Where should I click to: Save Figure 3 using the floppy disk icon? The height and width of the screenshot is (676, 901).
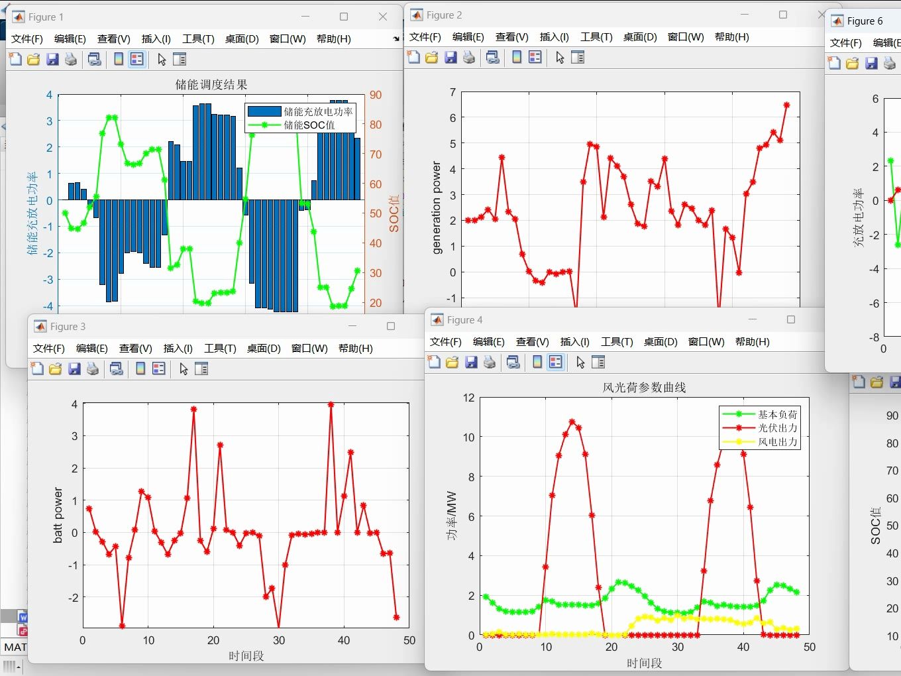pyautogui.click(x=74, y=368)
